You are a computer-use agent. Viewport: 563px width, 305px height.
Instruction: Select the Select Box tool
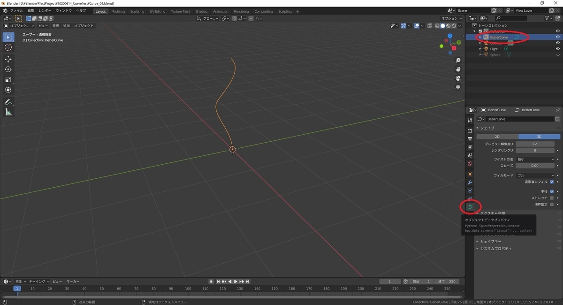[8, 37]
